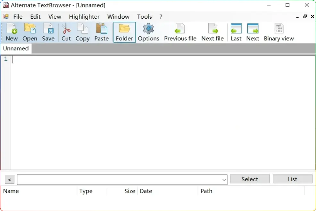Open the View menu
This screenshot has width=316, height=211.
(54, 17)
